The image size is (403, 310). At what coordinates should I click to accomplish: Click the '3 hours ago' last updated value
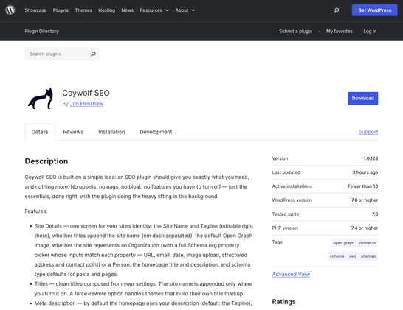click(365, 172)
